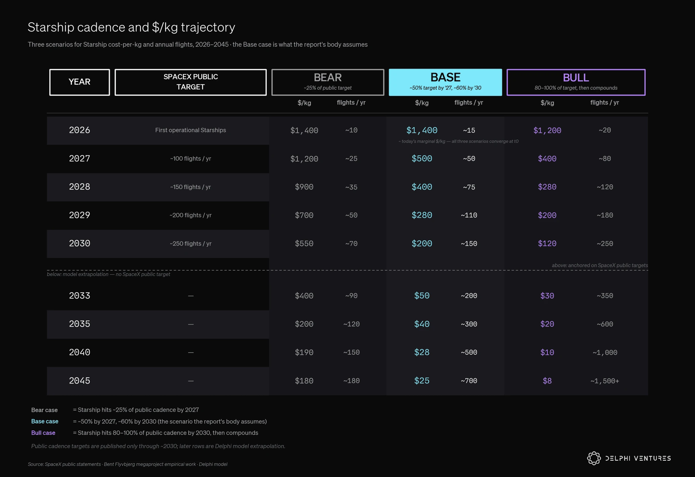The width and height of the screenshot is (695, 477).
Task: Click Base flights value ~110
Action: [x=469, y=215]
